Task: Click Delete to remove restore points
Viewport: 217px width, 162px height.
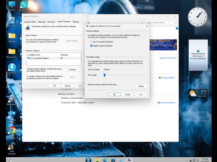Action: (141, 86)
